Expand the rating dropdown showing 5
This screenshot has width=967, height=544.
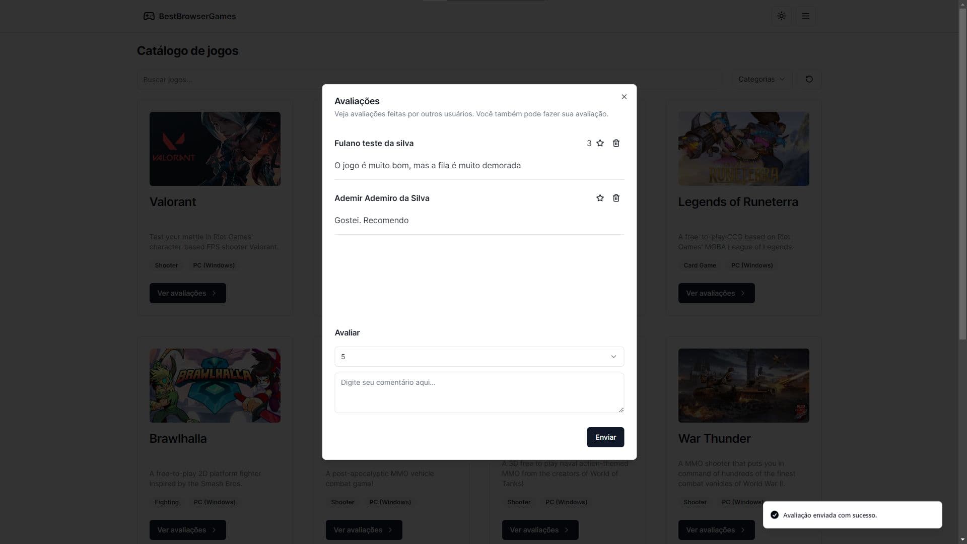479,357
